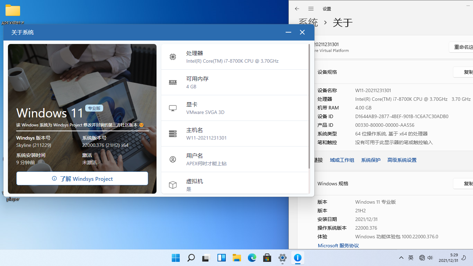Click the hostname server icon

pos(172,134)
